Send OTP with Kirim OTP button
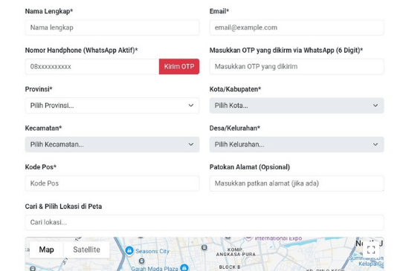Screen dimensions: 409x271 [x=179, y=66]
